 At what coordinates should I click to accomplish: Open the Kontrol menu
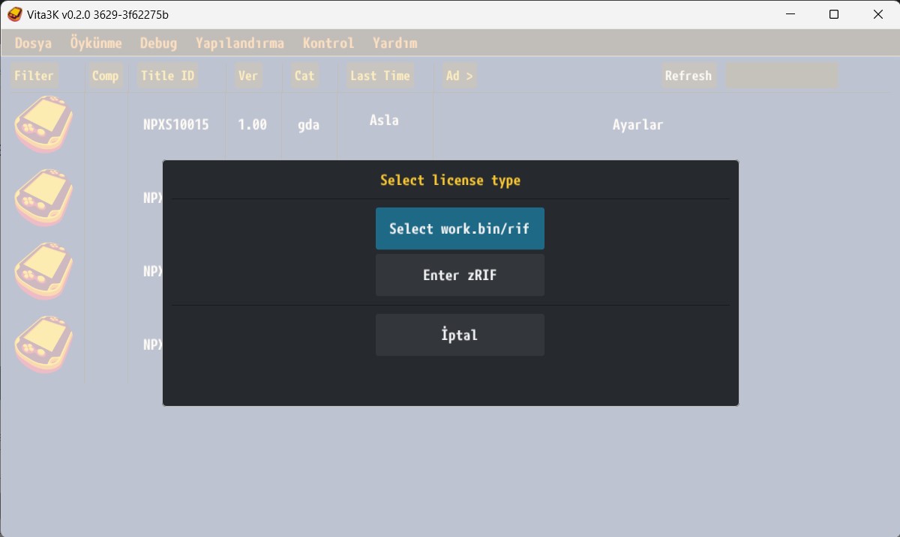coord(328,43)
